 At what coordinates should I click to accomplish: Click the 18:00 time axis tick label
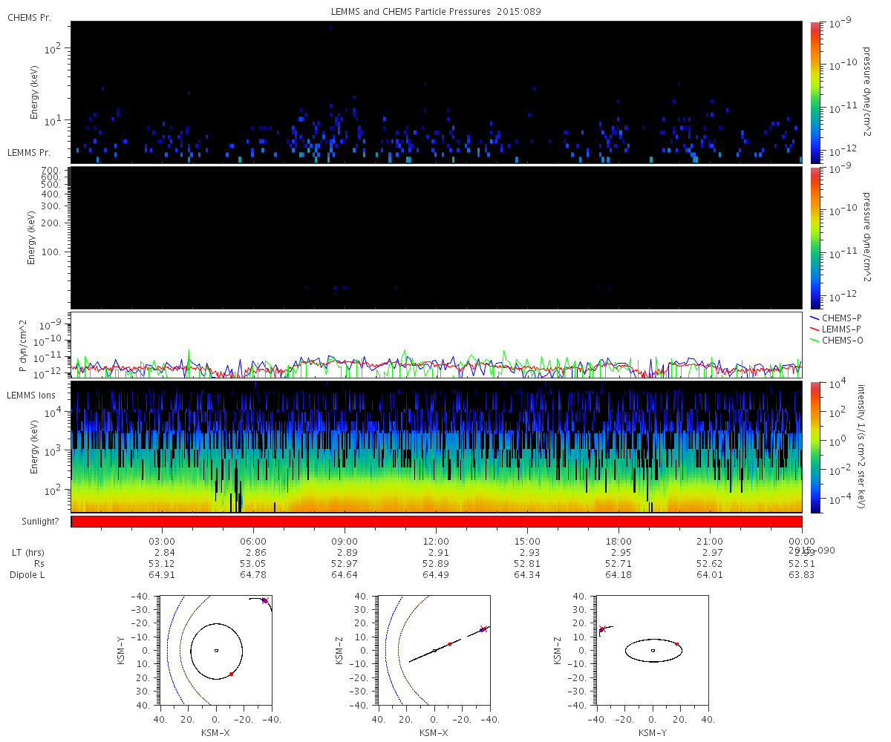coord(619,541)
